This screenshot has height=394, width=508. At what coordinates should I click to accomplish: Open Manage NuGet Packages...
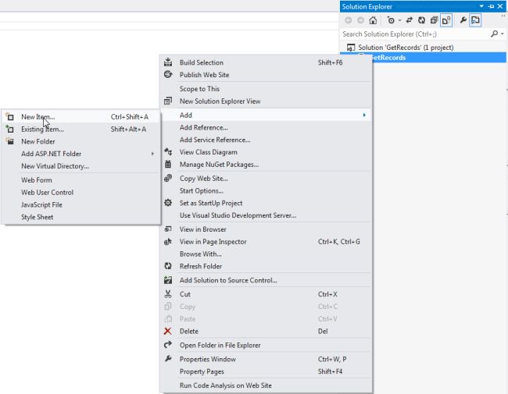(x=266, y=165)
